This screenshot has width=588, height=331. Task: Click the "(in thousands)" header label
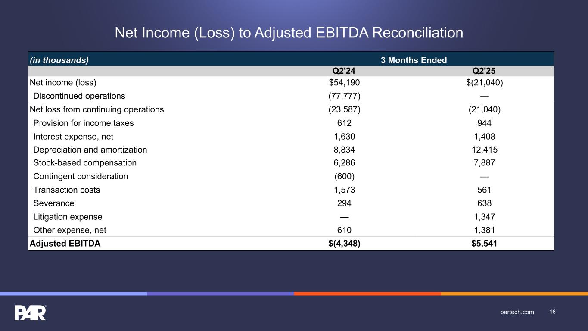(59, 60)
